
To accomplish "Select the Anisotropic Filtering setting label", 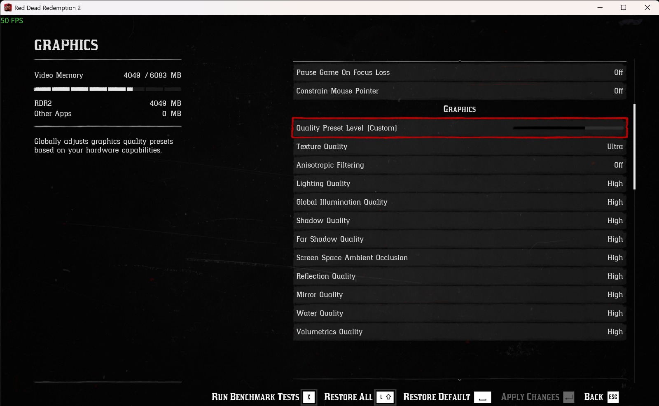I will [330, 165].
